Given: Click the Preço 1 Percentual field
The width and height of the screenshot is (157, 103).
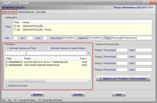Looking at the screenshot, I should 122,50.
